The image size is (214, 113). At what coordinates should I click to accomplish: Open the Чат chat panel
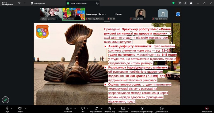(x=83, y=109)
